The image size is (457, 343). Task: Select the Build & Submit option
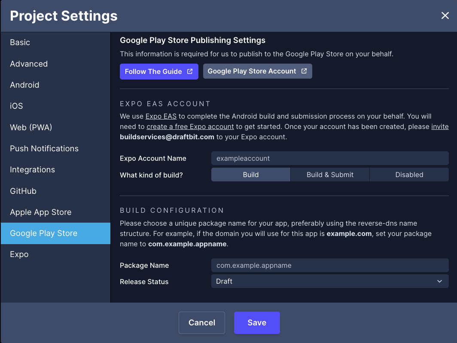330,175
